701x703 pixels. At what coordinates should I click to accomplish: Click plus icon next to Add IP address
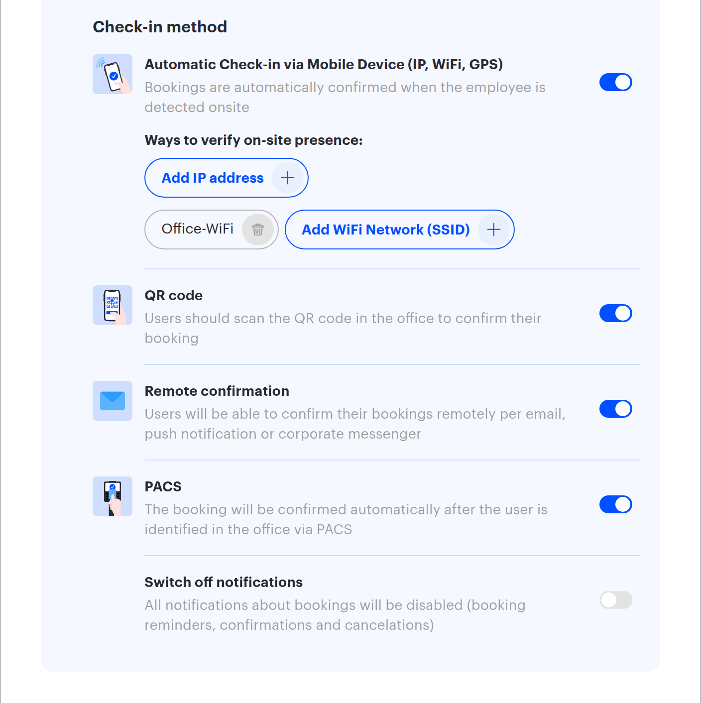tap(288, 178)
